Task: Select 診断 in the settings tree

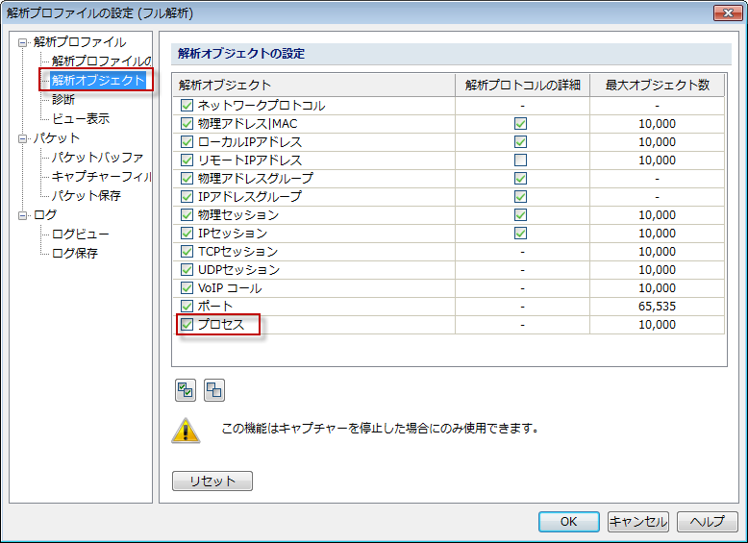Action: pyautogui.click(x=63, y=99)
